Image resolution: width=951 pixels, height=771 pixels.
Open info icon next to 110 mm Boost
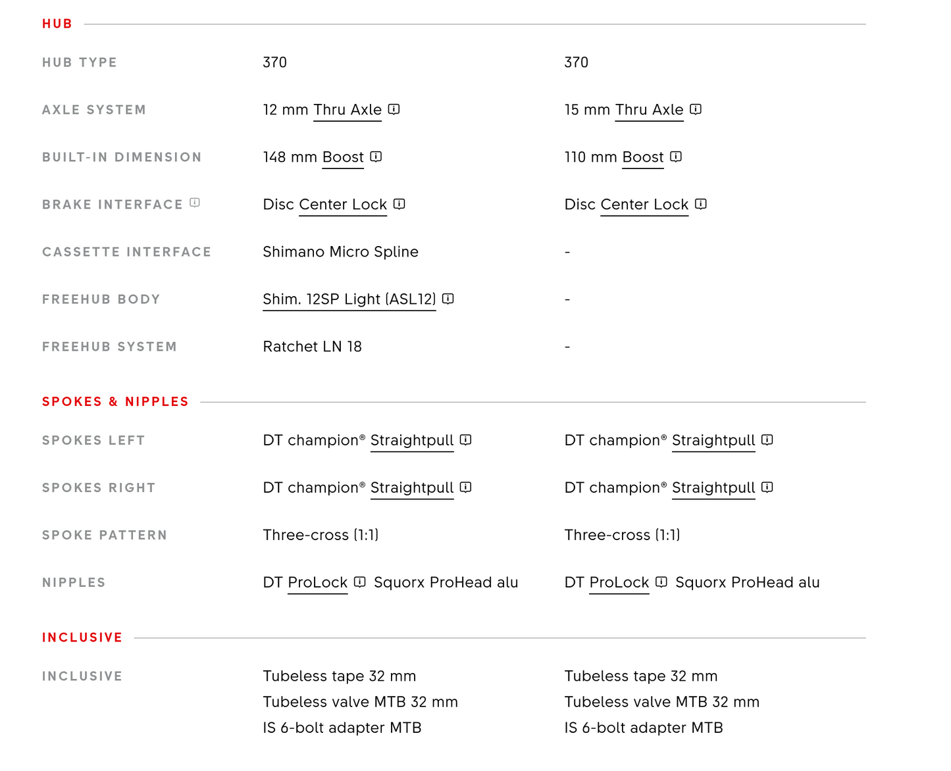tap(676, 157)
